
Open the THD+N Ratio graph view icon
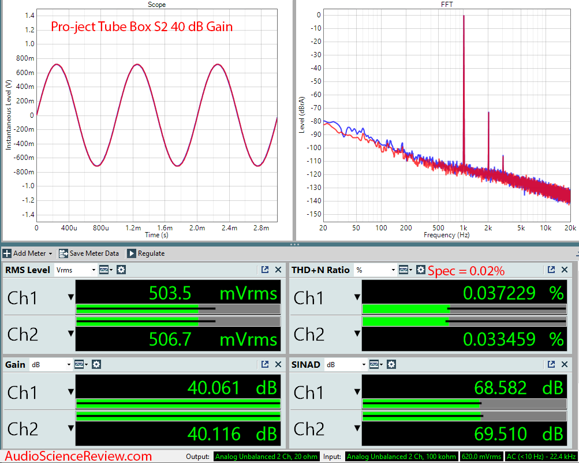click(405, 270)
